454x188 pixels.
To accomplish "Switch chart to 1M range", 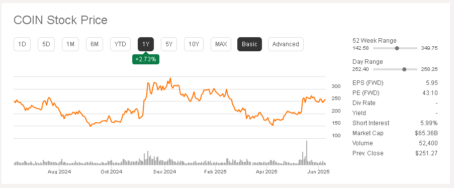I will [70, 44].
